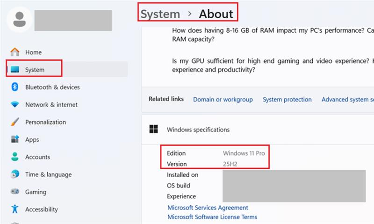This screenshot has width=374, height=224.
Task: Go to Accounts settings
Action: [x=38, y=157]
